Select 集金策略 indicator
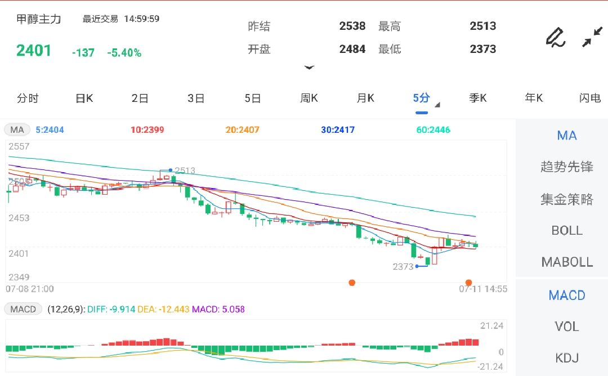 point(567,199)
